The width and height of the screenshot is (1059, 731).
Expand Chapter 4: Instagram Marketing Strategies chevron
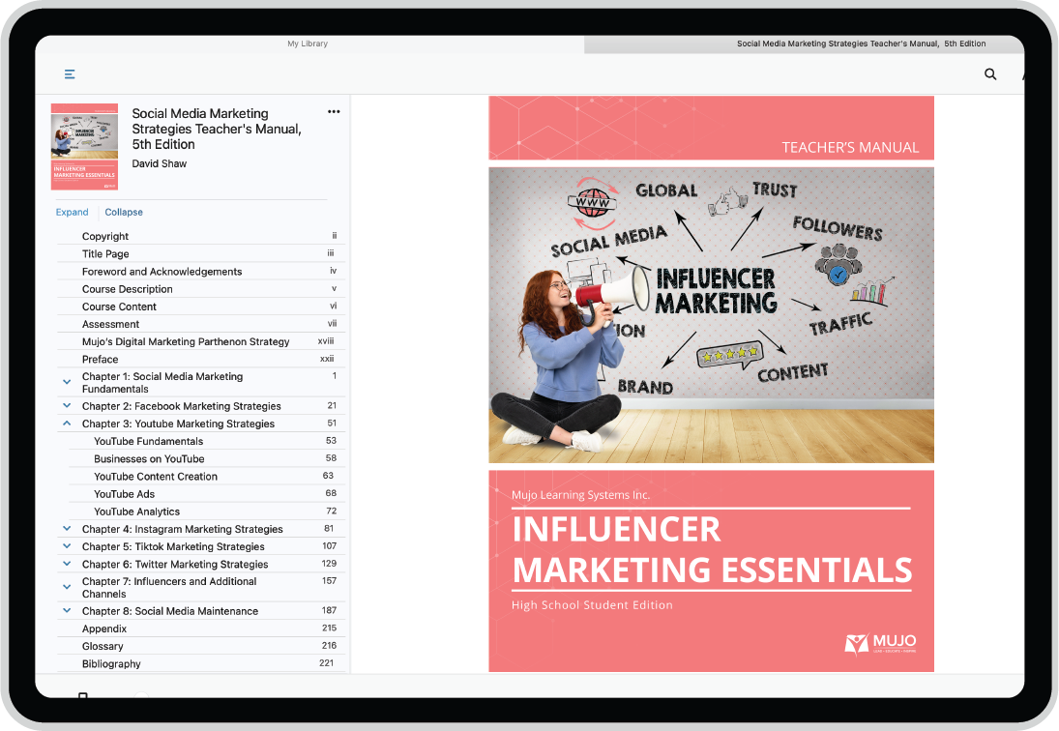click(x=67, y=529)
